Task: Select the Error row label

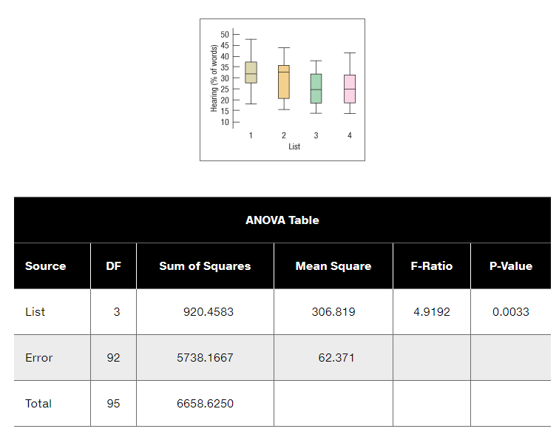Action: click(x=39, y=358)
